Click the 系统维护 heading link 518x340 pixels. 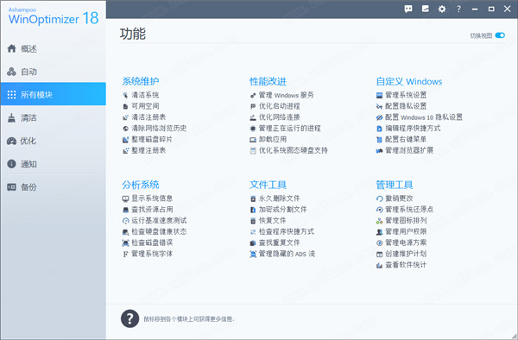141,81
